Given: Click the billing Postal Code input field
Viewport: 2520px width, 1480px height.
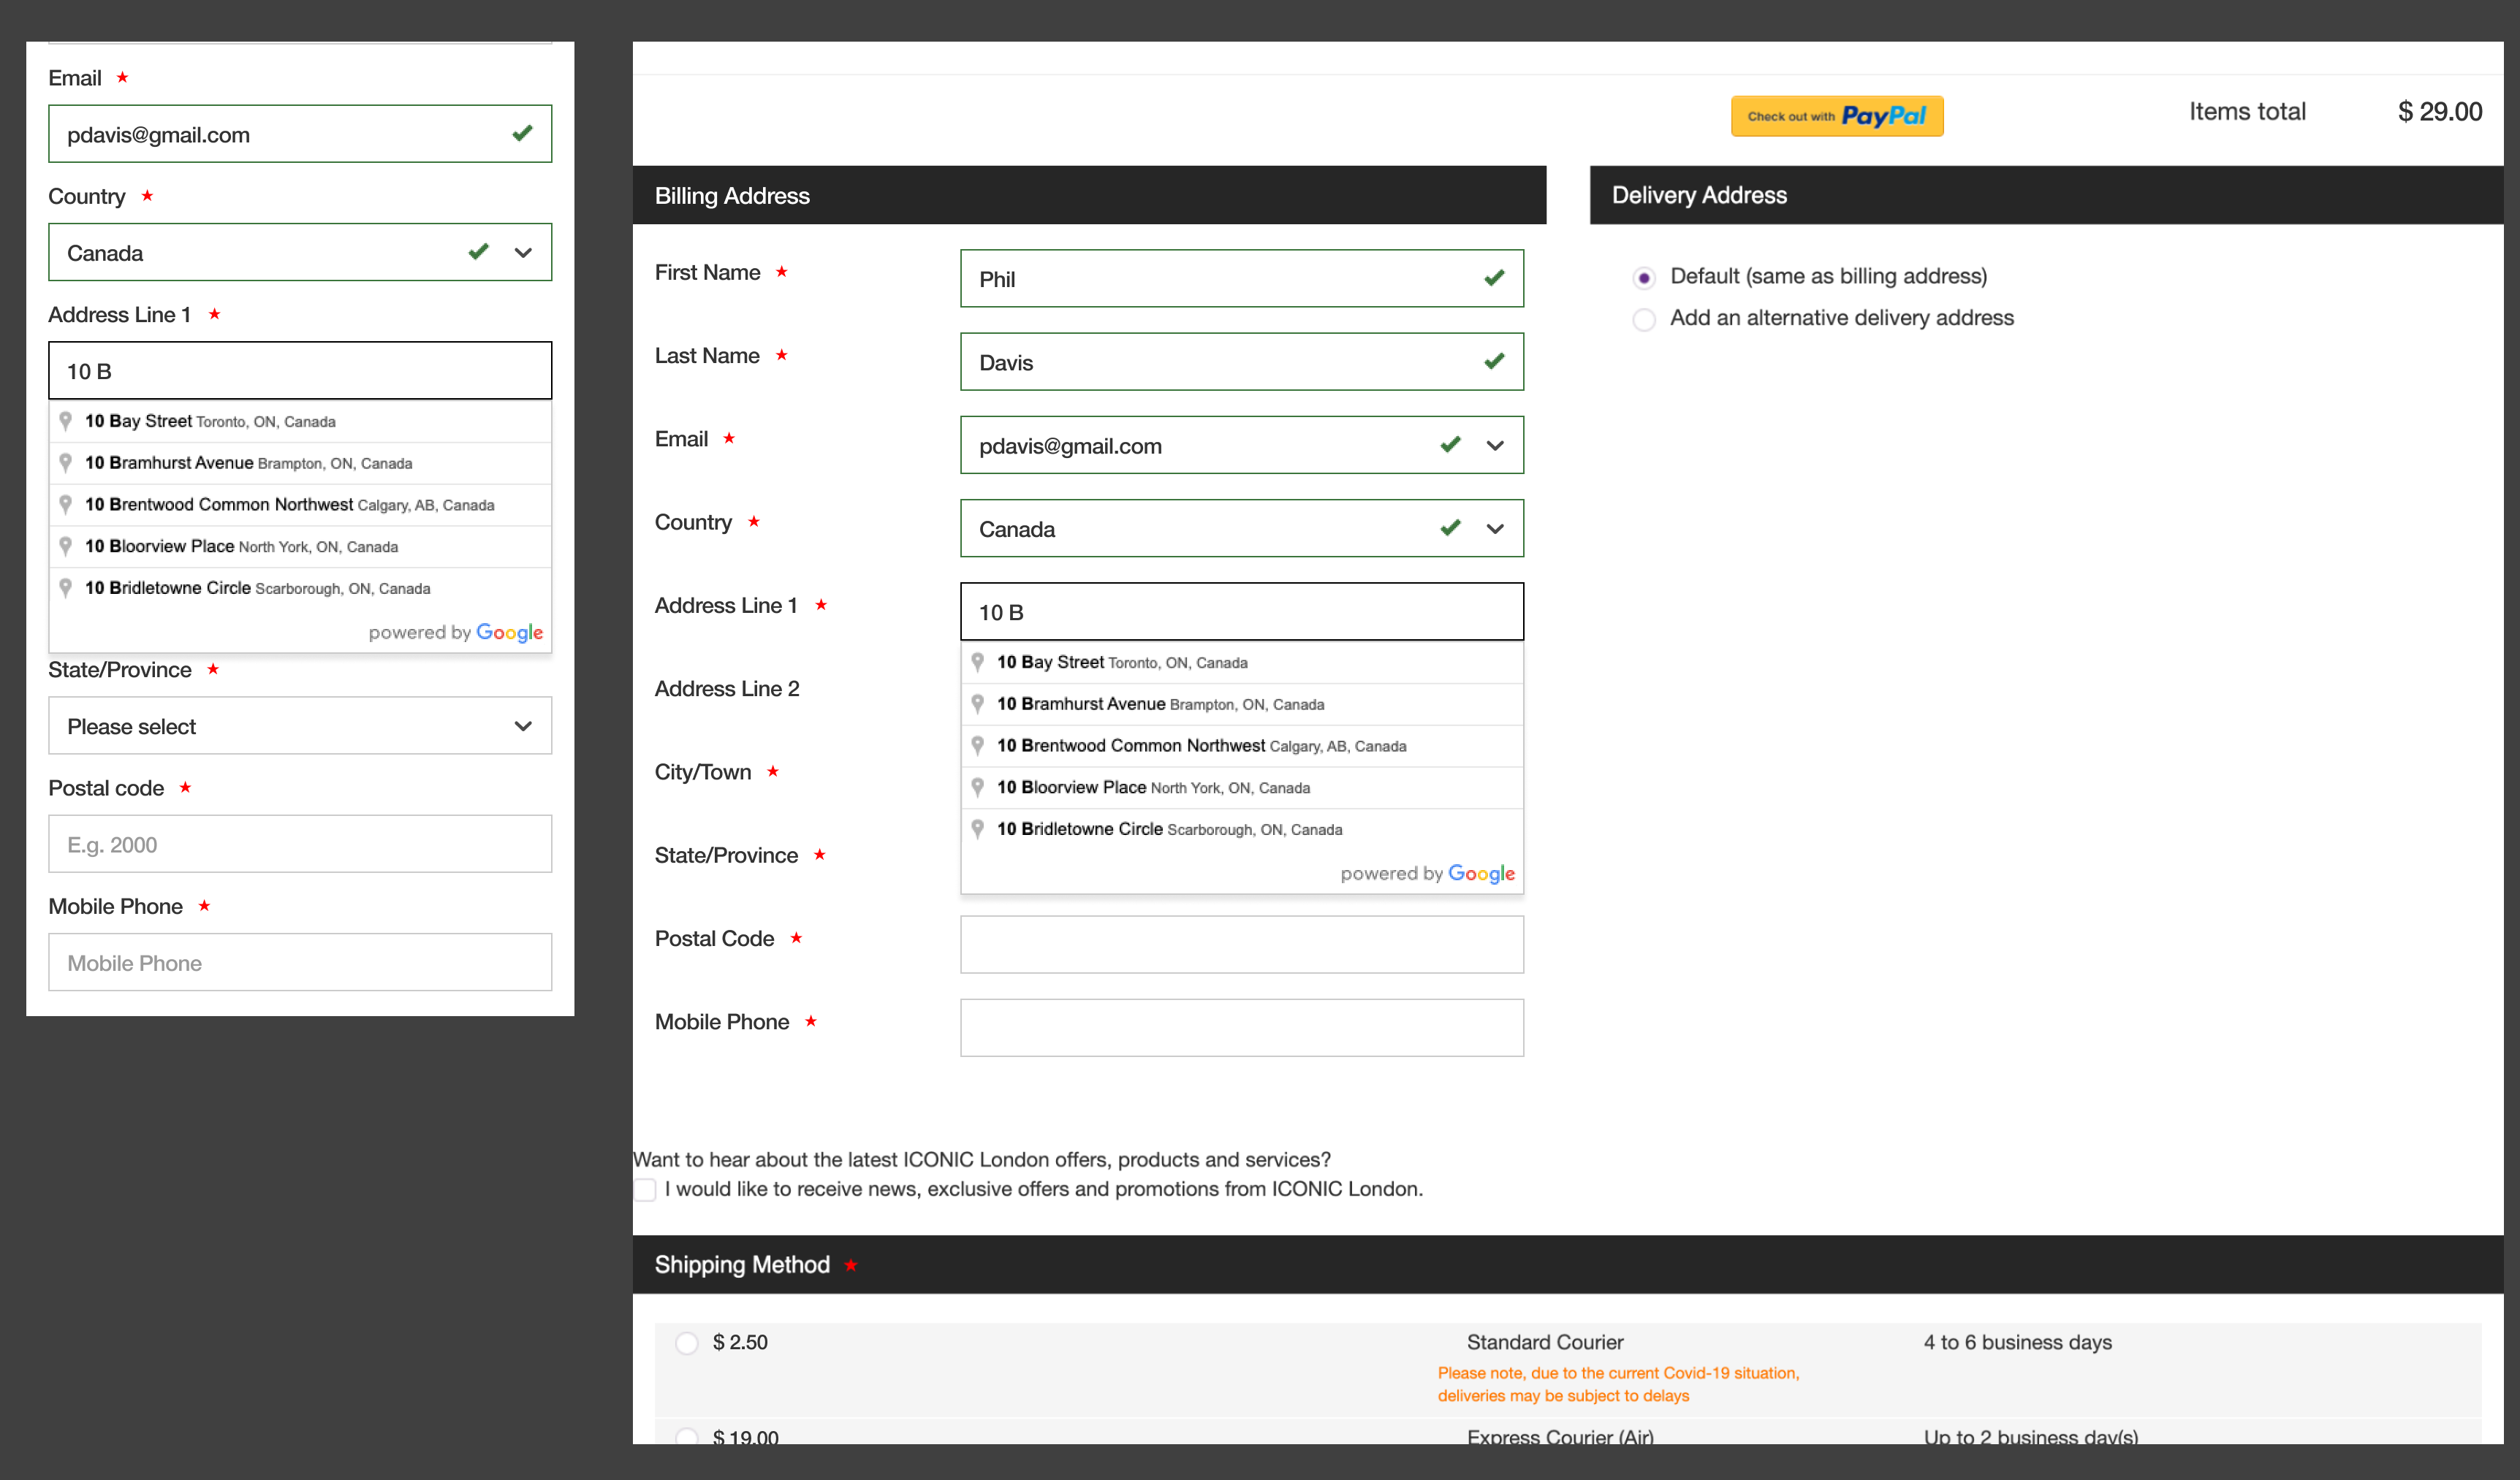Looking at the screenshot, I should pos(1241,943).
